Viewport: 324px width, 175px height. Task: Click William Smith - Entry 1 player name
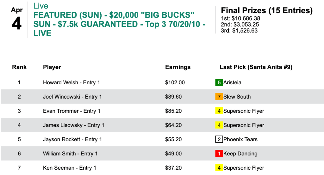[x=70, y=154]
